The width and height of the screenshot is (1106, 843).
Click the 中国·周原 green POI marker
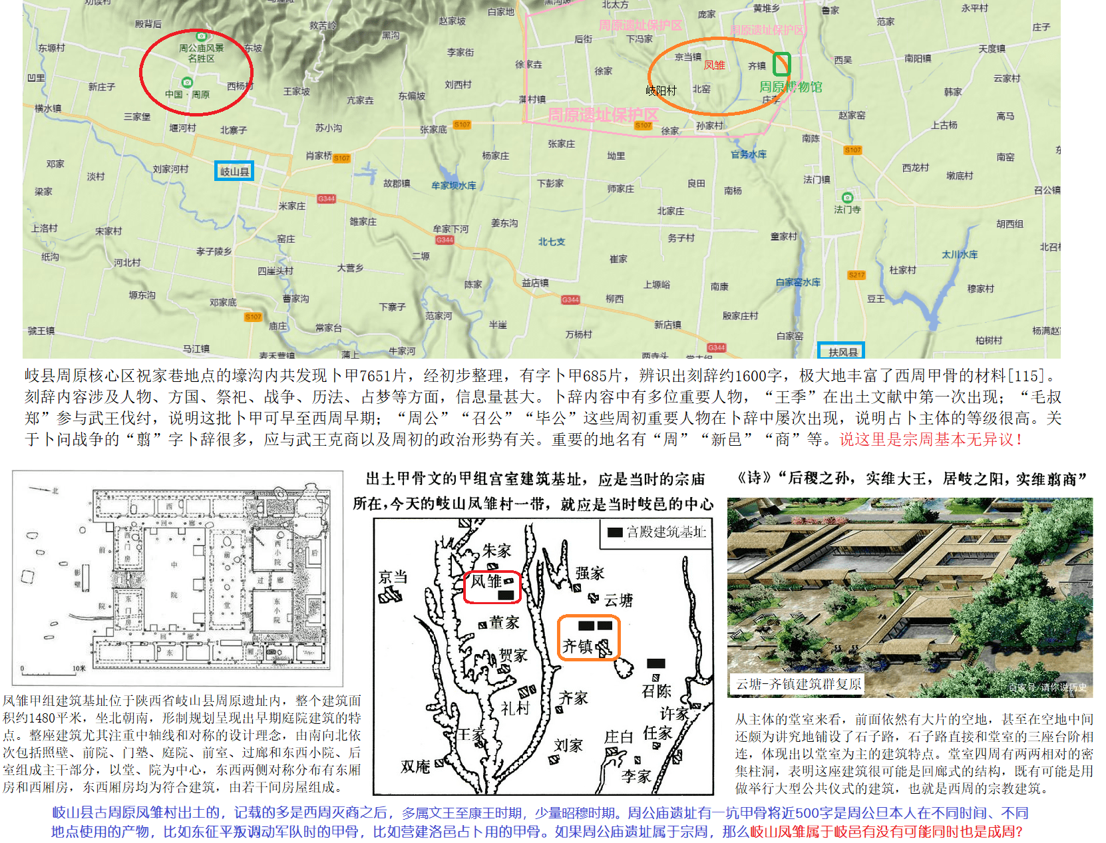point(187,82)
